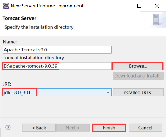
Task: Cancel the runtime environment wizard
Action: click(x=145, y=128)
